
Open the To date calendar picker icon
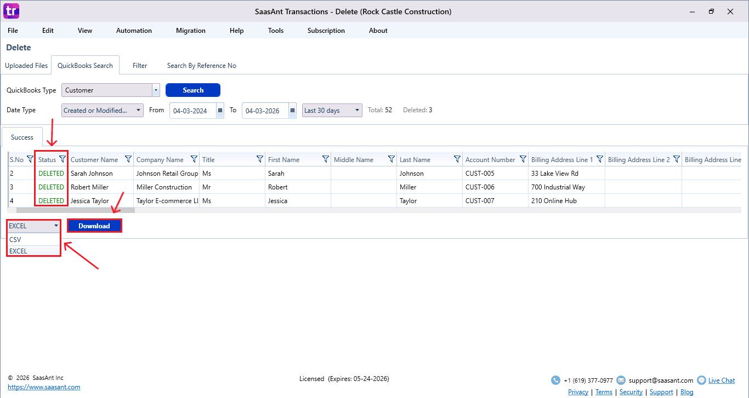[x=293, y=111]
